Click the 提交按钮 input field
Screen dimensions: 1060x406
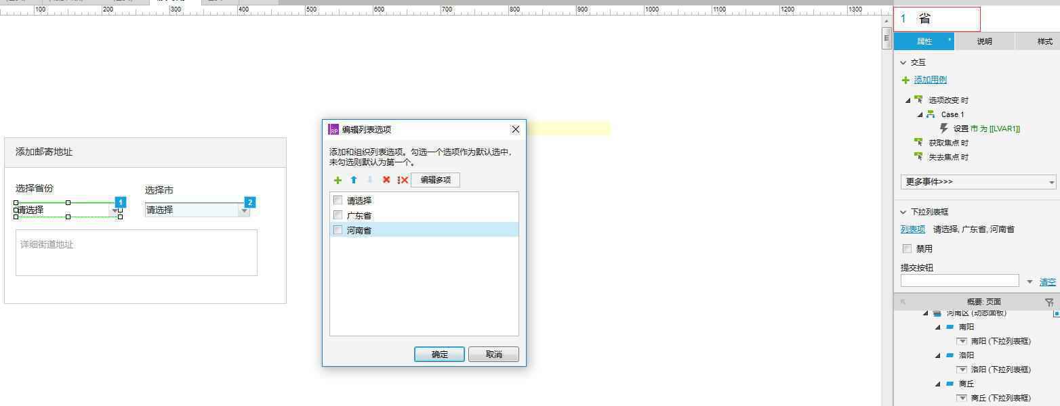pos(959,281)
